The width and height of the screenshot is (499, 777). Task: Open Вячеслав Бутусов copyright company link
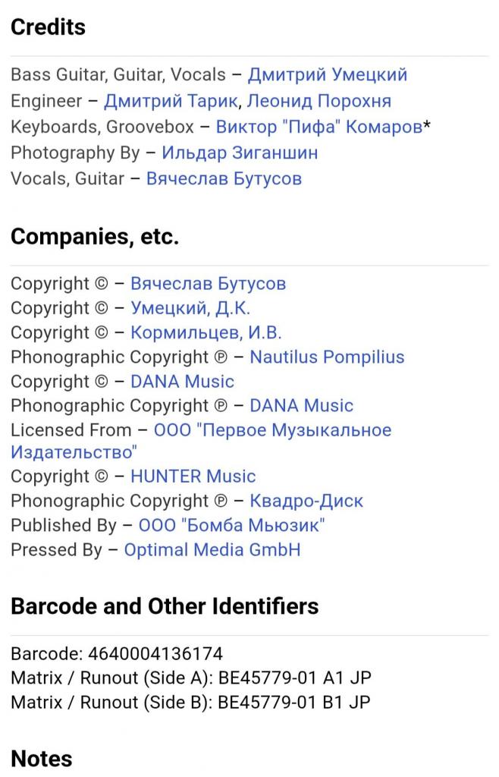208,284
